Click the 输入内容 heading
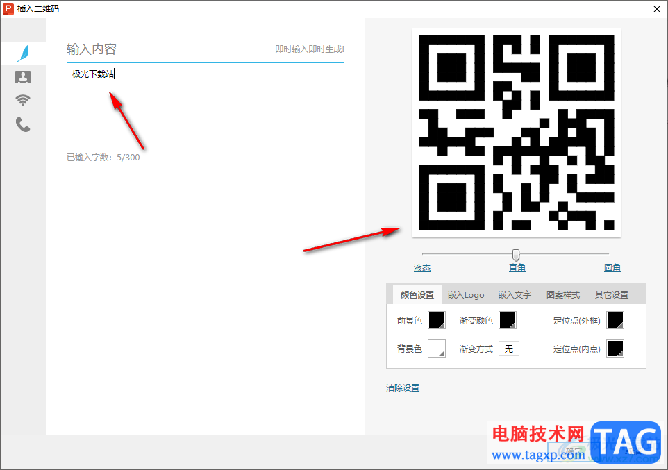The image size is (668, 470). click(92, 49)
